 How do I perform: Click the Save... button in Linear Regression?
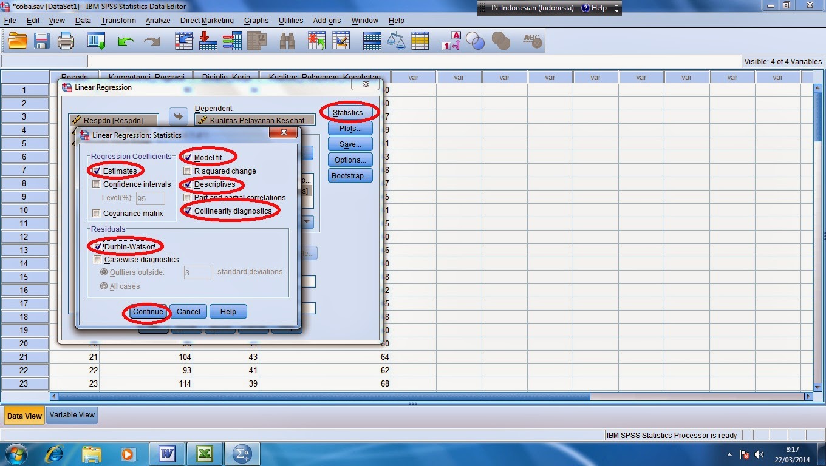350,144
